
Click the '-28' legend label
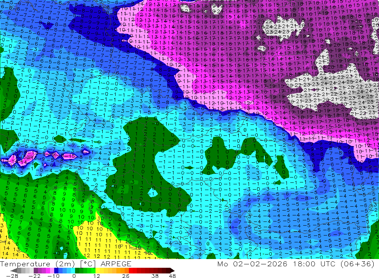point(12,276)
